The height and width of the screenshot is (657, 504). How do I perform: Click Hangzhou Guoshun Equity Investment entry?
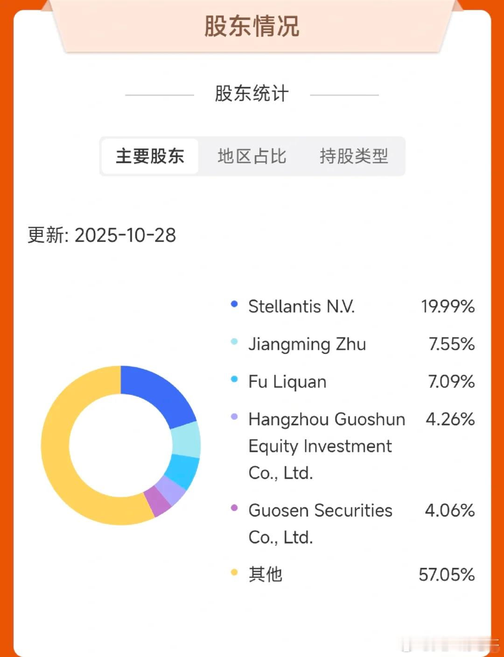pyautogui.click(x=327, y=446)
